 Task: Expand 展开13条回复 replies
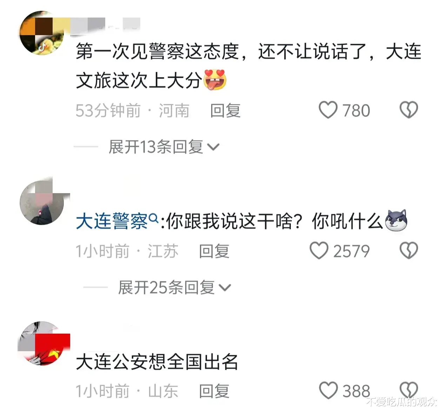point(163,147)
